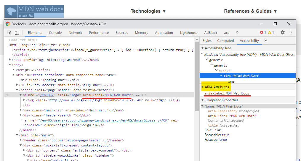This screenshot has width=301, height=161.
Task: Click the yellow warning count indicator
Action: tap(271, 33)
